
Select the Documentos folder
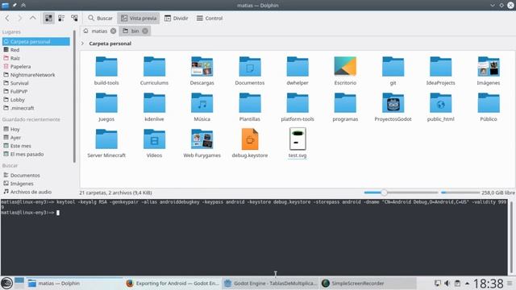[x=250, y=71]
